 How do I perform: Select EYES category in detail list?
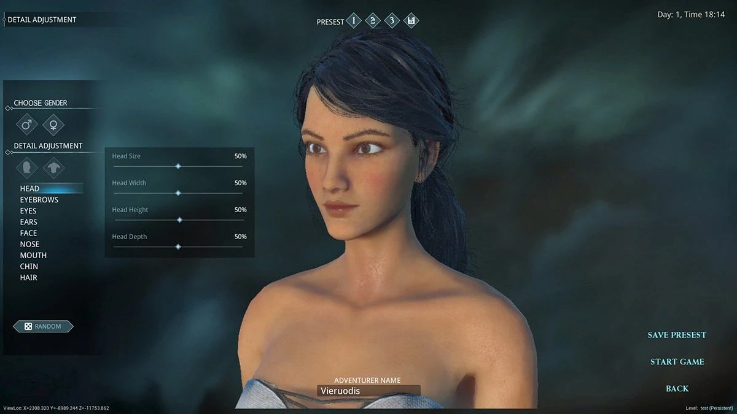tap(28, 211)
